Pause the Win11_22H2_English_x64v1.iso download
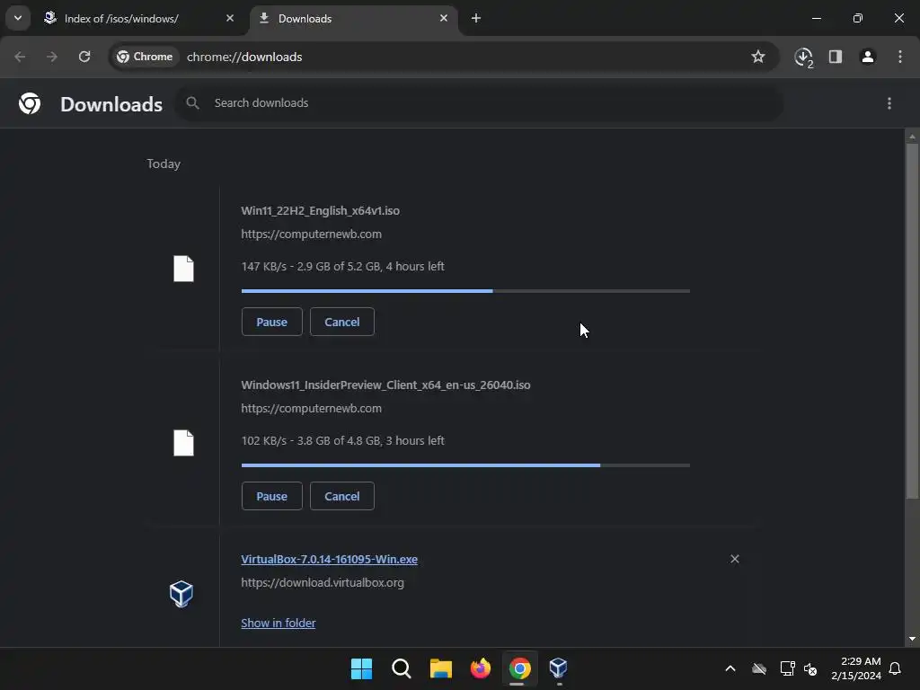Viewport: 920px width, 690px height. pos(271,323)
